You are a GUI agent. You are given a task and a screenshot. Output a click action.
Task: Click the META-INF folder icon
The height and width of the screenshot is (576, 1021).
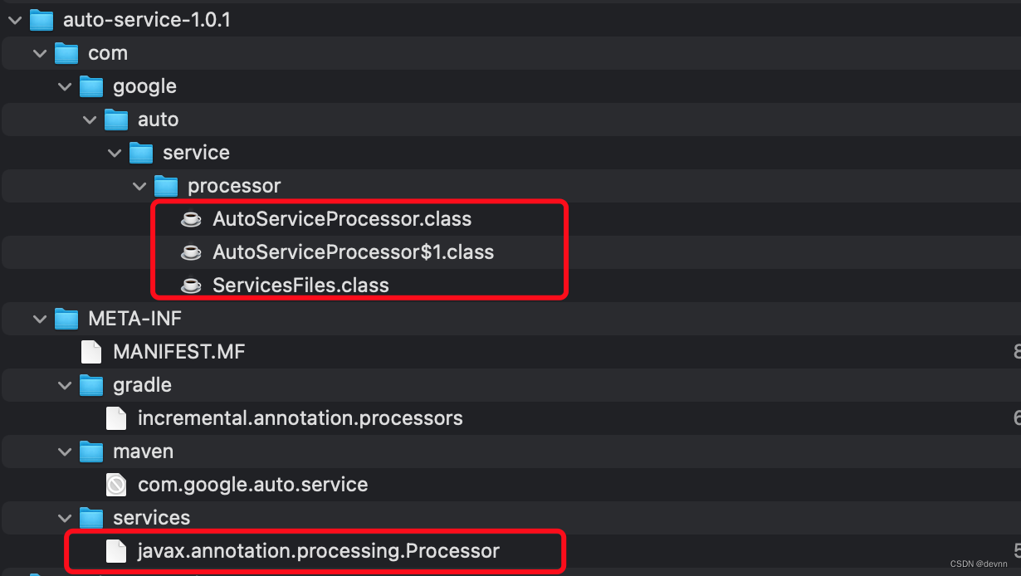coord(66,319)
